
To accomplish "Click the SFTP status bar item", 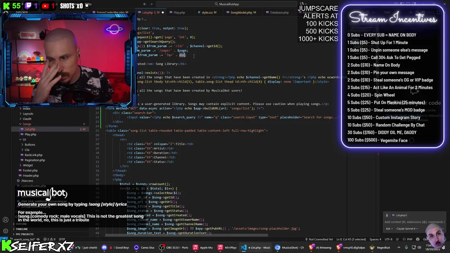I will 62,239.
